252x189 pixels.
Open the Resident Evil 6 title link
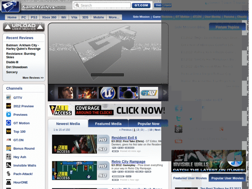tap(124, 138)
